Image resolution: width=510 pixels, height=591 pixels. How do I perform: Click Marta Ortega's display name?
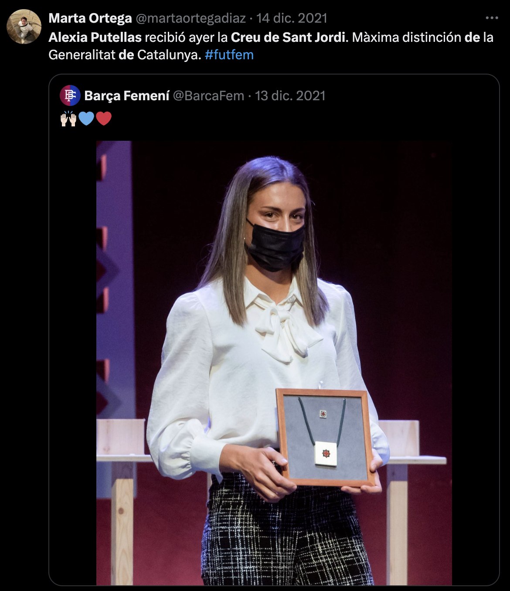(91, 18)
